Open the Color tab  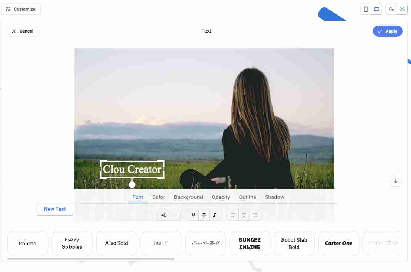[158, 197]
